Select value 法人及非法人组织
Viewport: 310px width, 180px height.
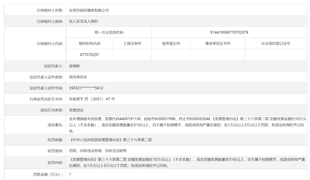tap(83, 21)
